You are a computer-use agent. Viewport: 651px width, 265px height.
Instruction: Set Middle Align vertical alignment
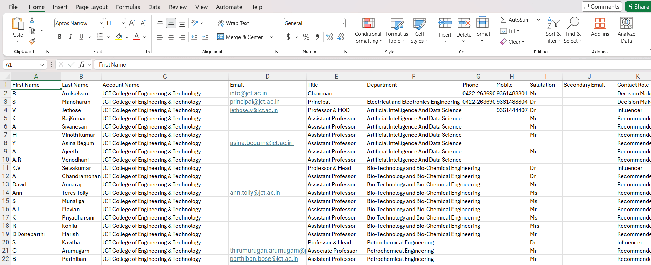click(171, 23)
